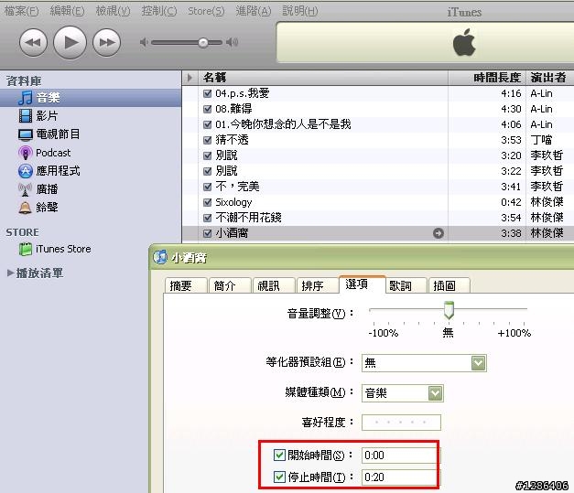Uncheck 01.今晚你想念的人是不是我

tap(207, 124)
